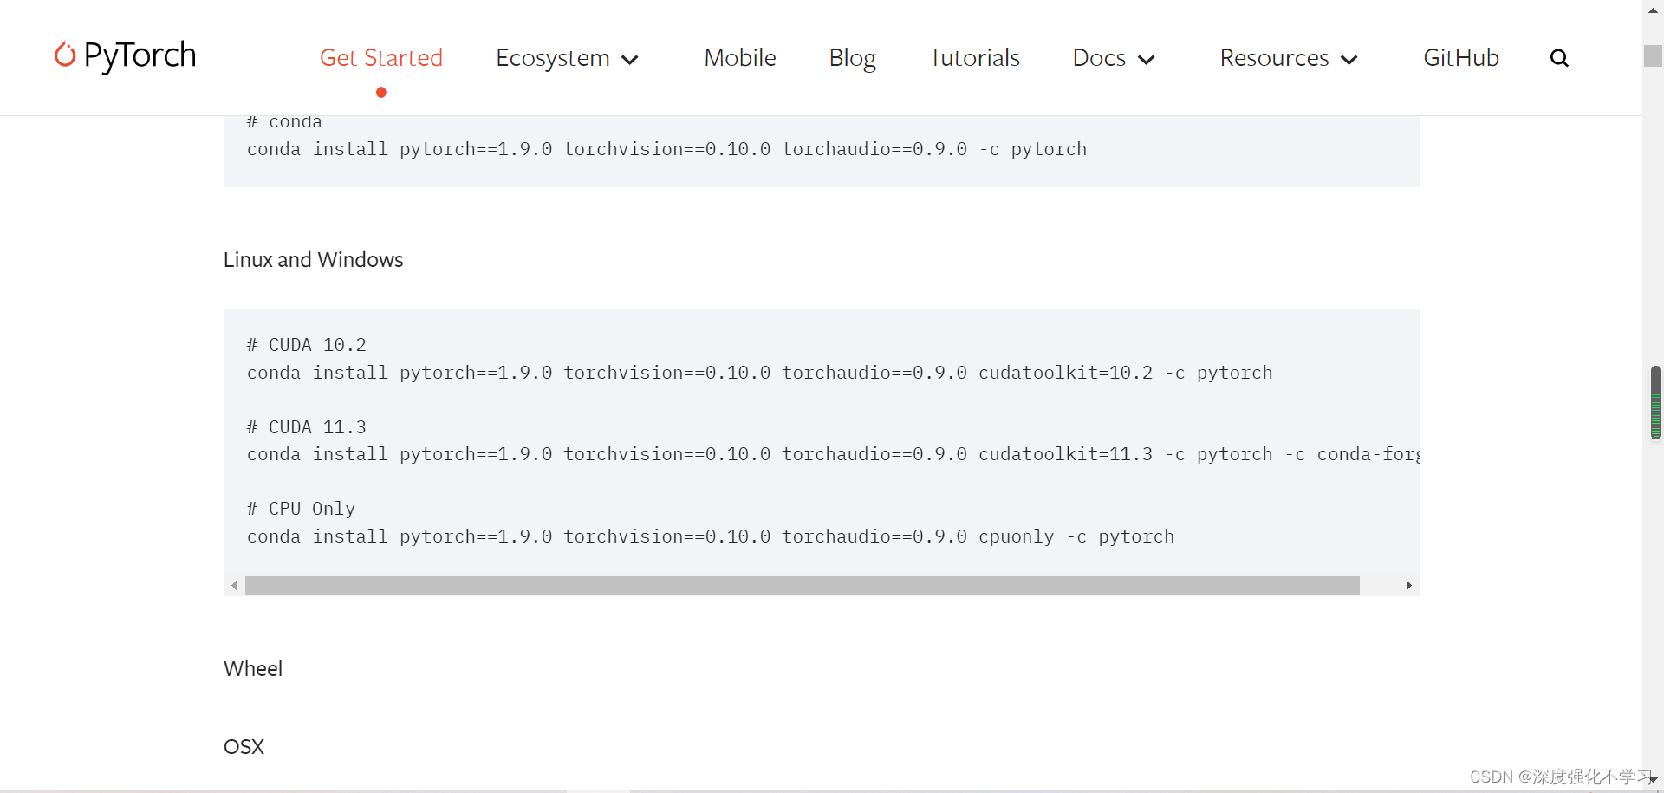Expand the Docs dropdown menu
The image size is (1664, 793).
[1114, 58]
